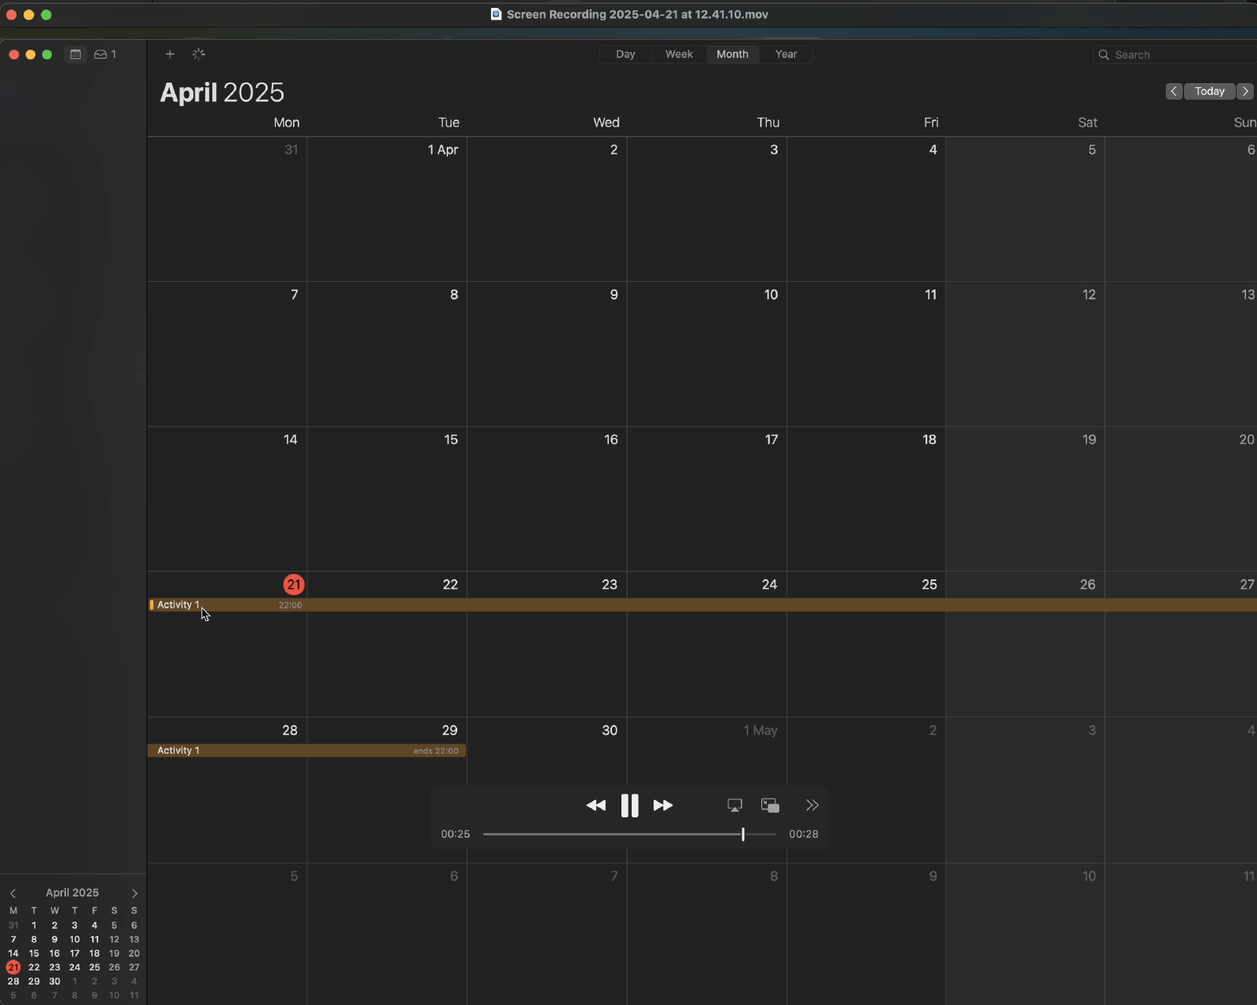1257x1005 pixels.
Task: Go back one month in mini calendar
Action: click(x=13, y=894)
